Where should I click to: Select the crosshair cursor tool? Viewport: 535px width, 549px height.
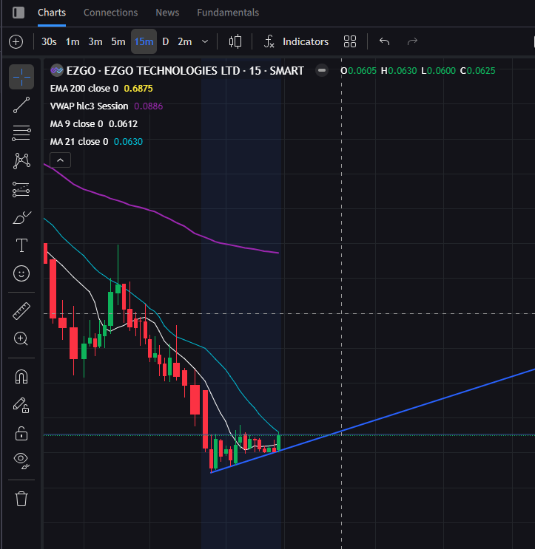(x=21, y=77)
